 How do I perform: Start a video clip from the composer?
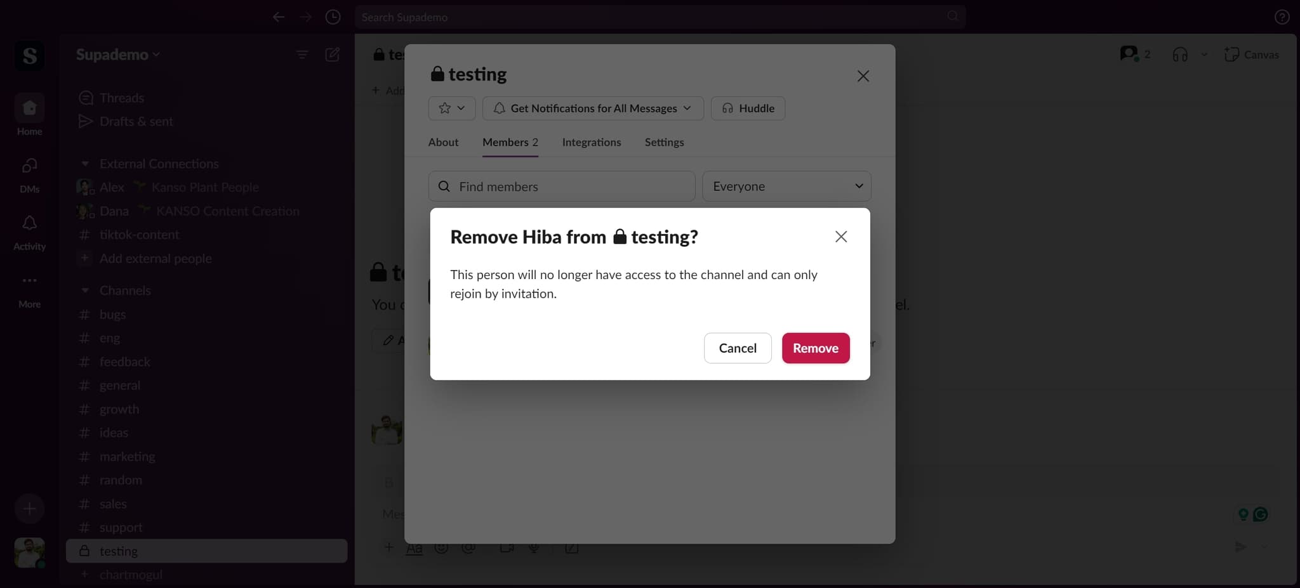pos(505,548)
